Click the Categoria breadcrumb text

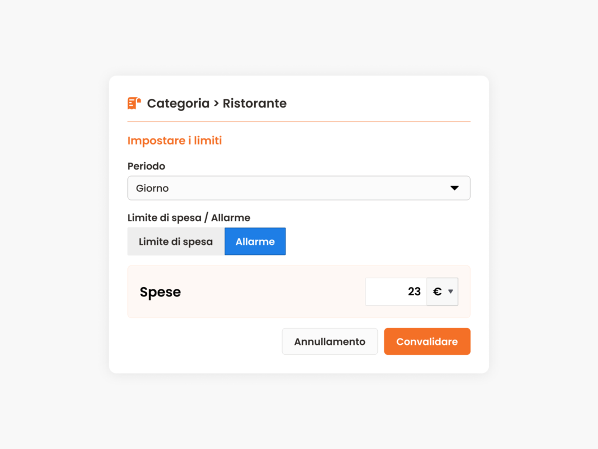tap(178, 103)
